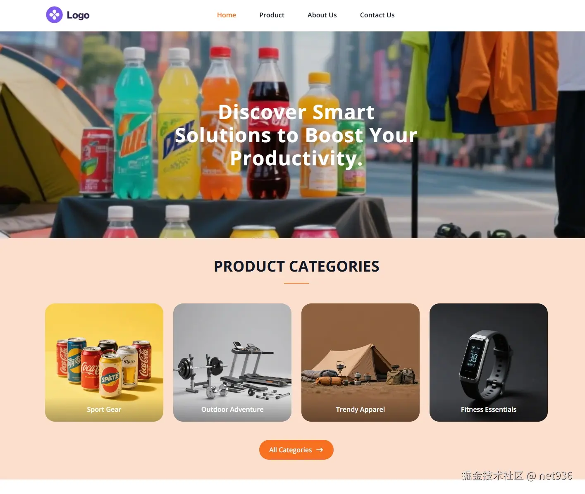Click the All Categories button

click(296, 450)
